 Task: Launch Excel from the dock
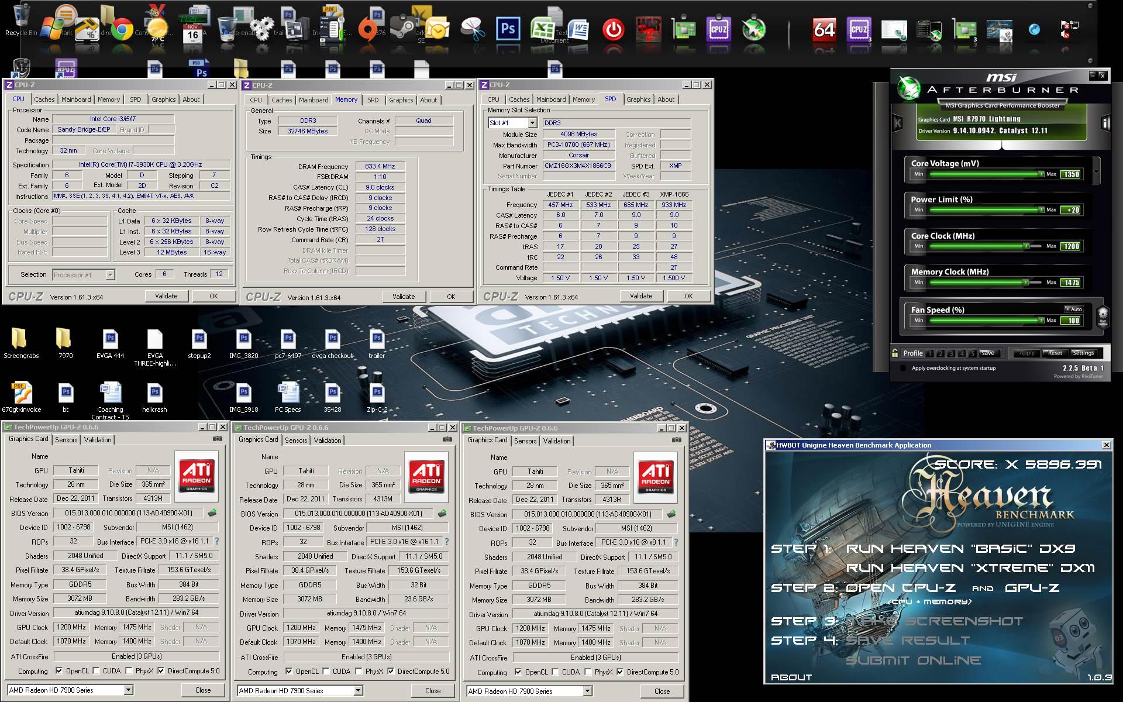(x=542, y=29)
